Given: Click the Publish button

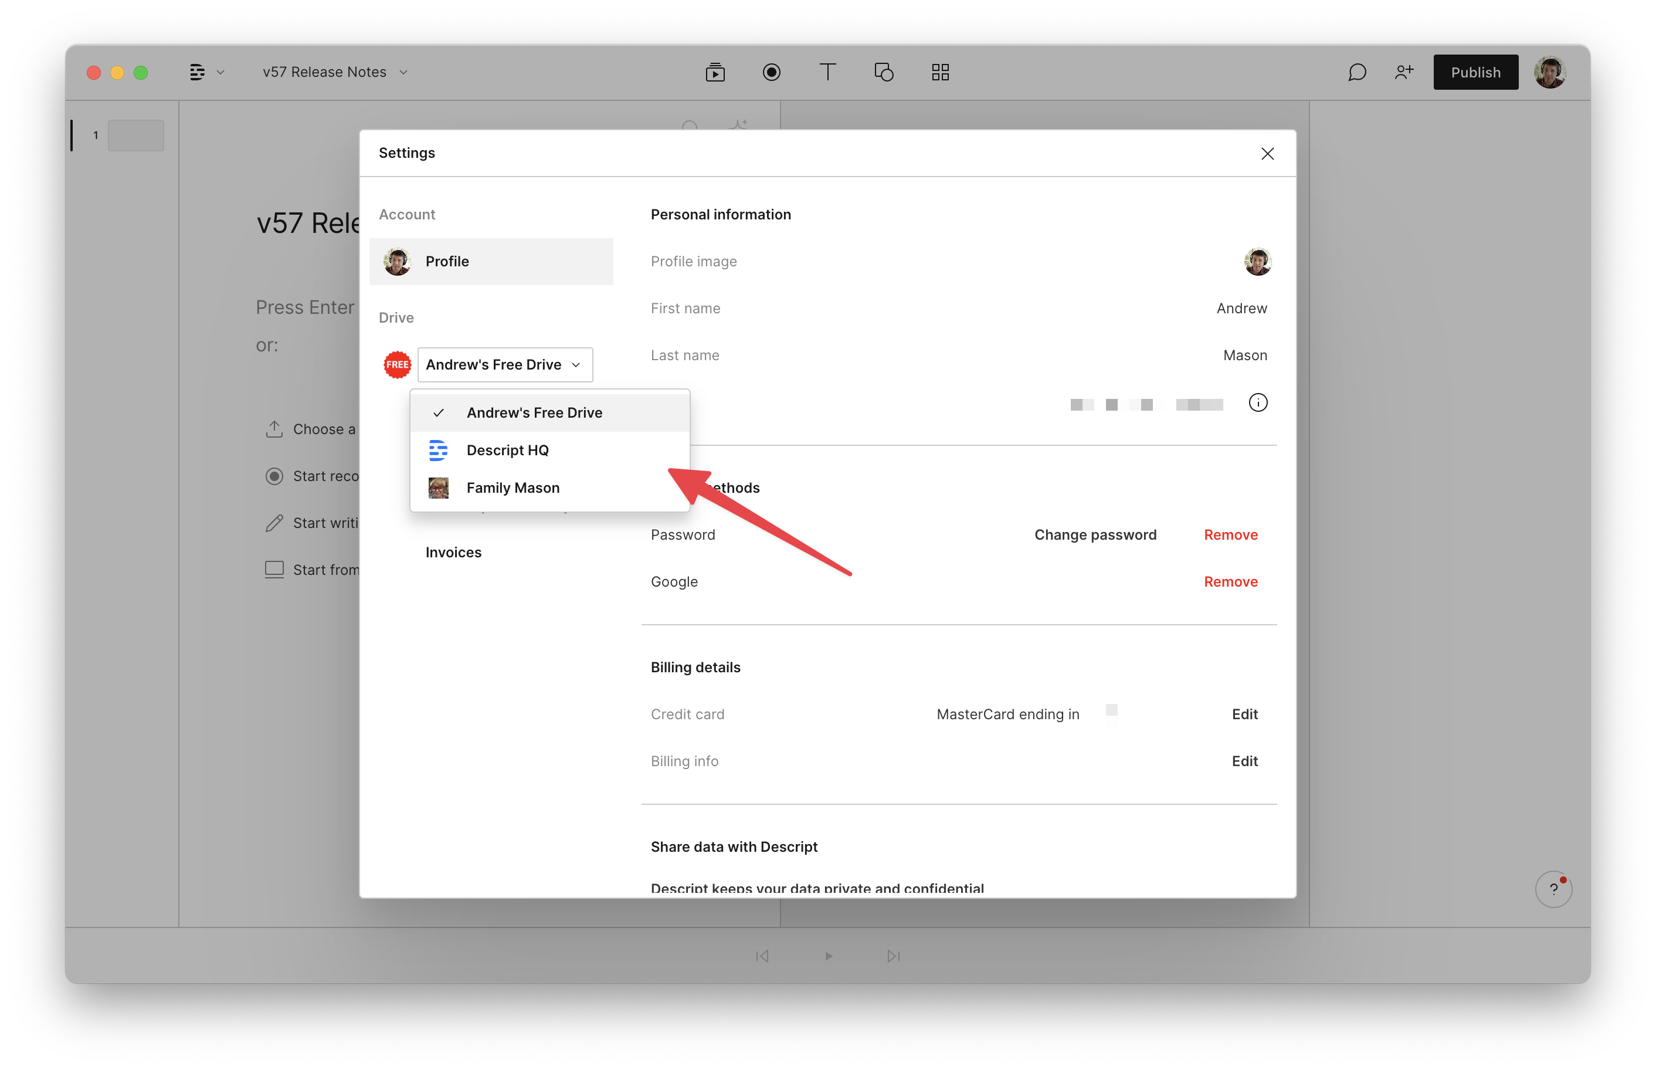Looking at the screenshot, I should pos(1475,72).
